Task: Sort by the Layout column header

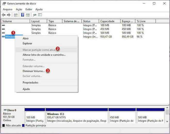Action: [38, 21]
